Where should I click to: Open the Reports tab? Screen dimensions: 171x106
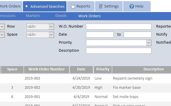click(x=81, y=6)
